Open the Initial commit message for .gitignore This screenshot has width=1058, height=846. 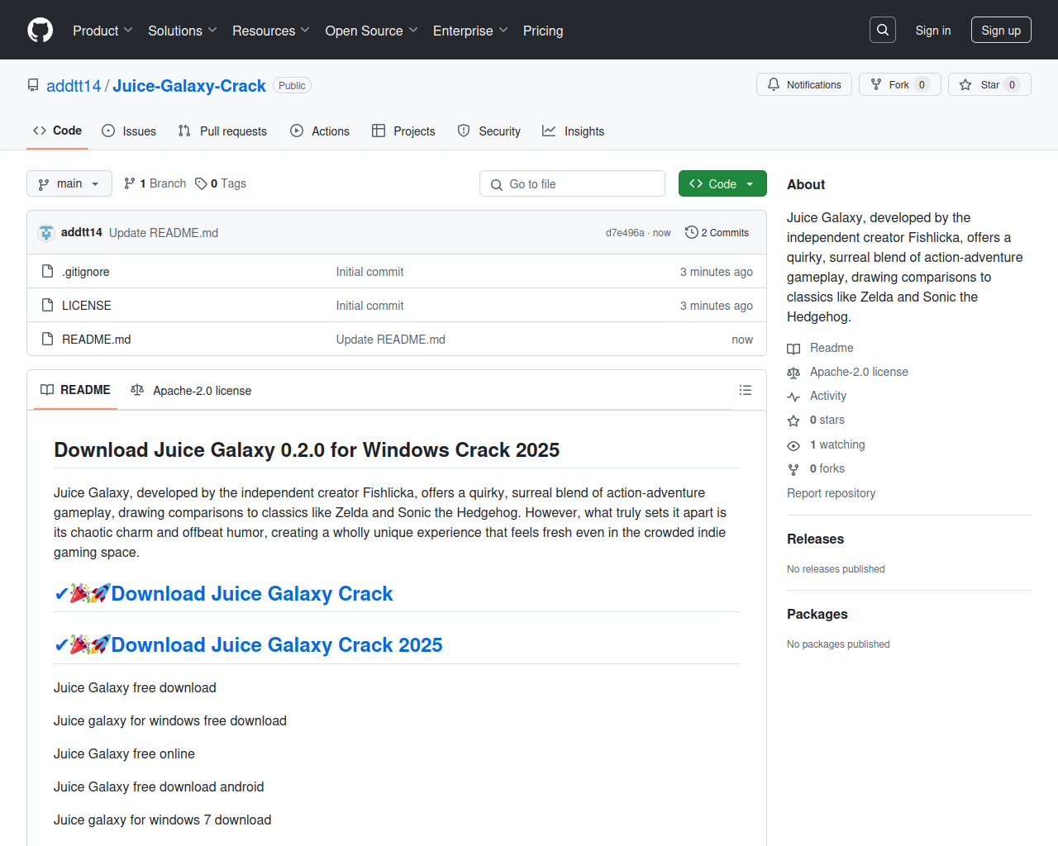tap(370, 272)
